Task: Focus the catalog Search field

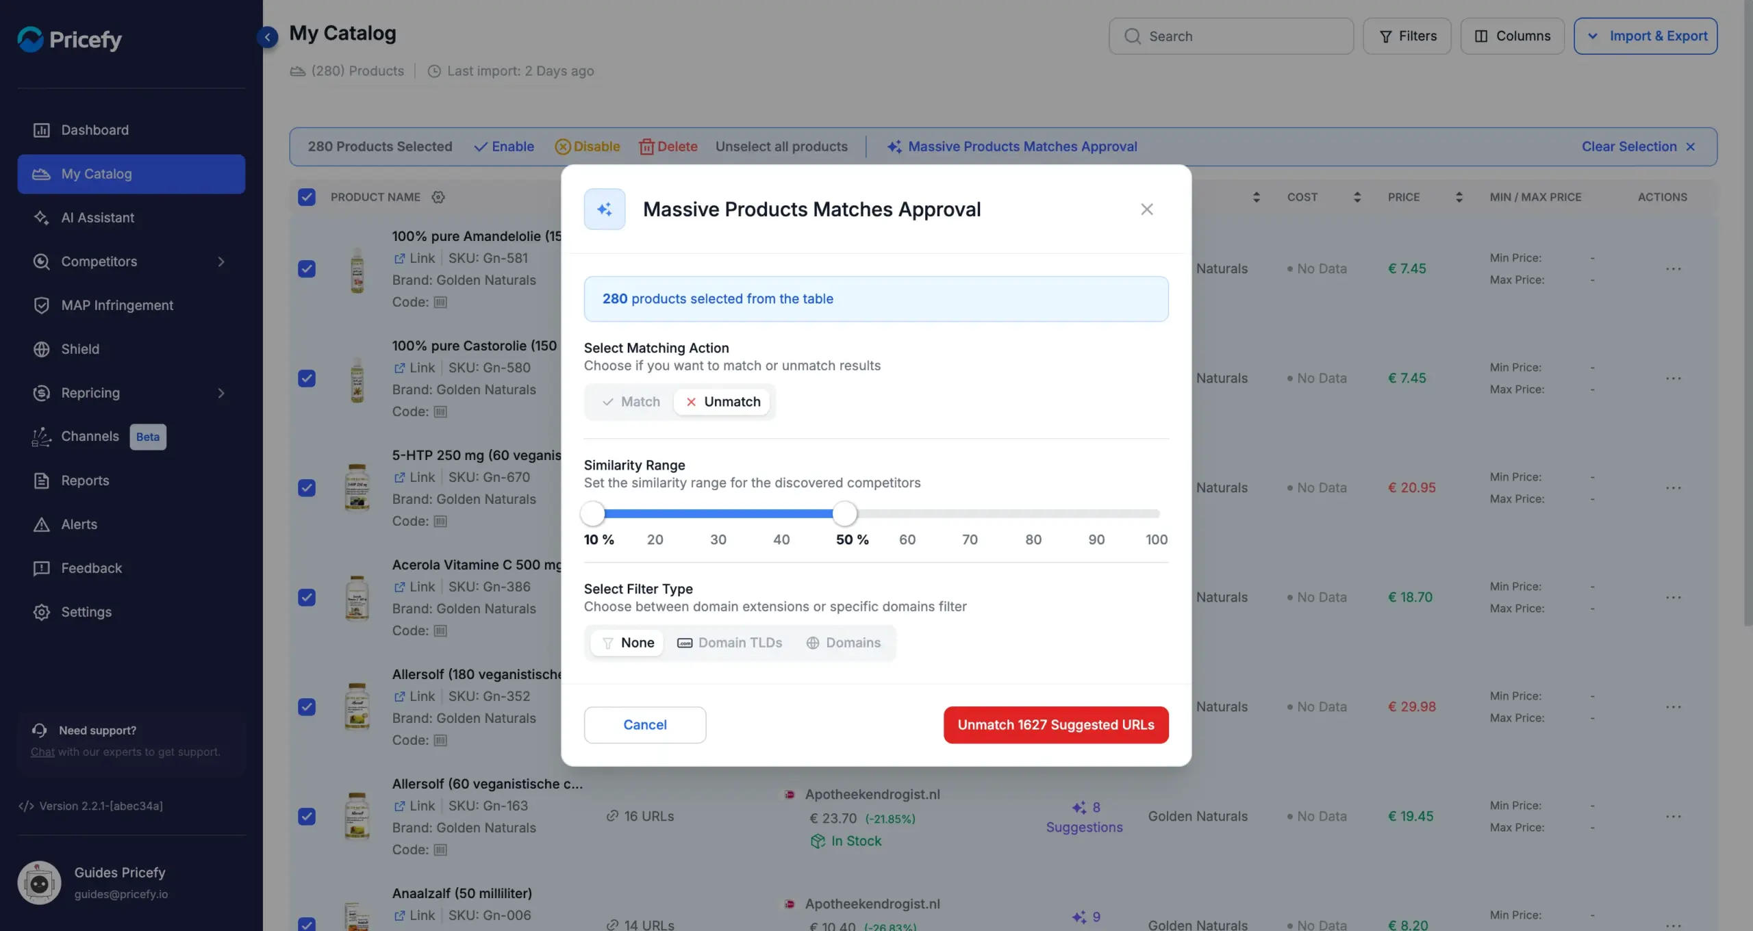Action: point(1231,36)
